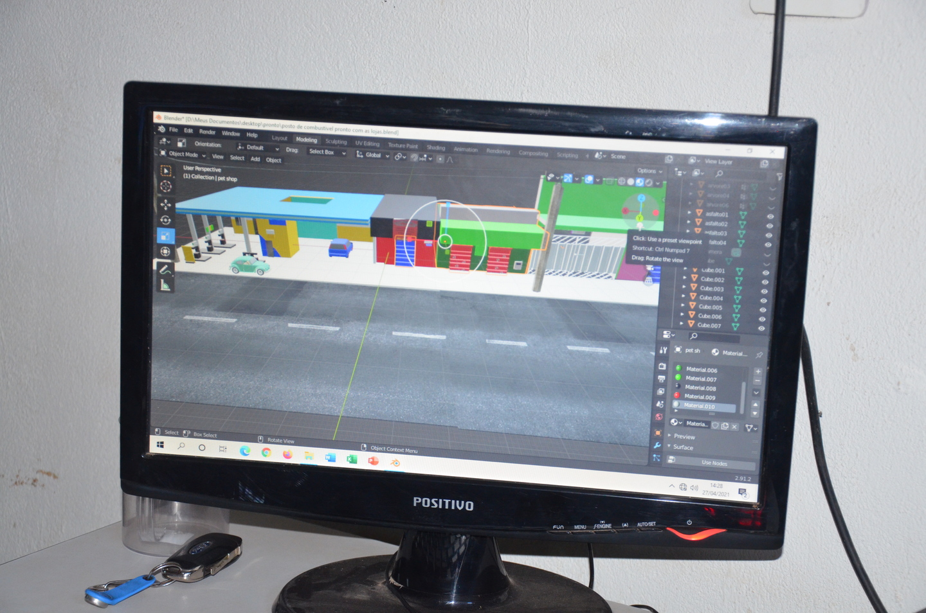Toggle proportional editing in the header
This screenshot has width=926, height=613.
click(440, 159)
